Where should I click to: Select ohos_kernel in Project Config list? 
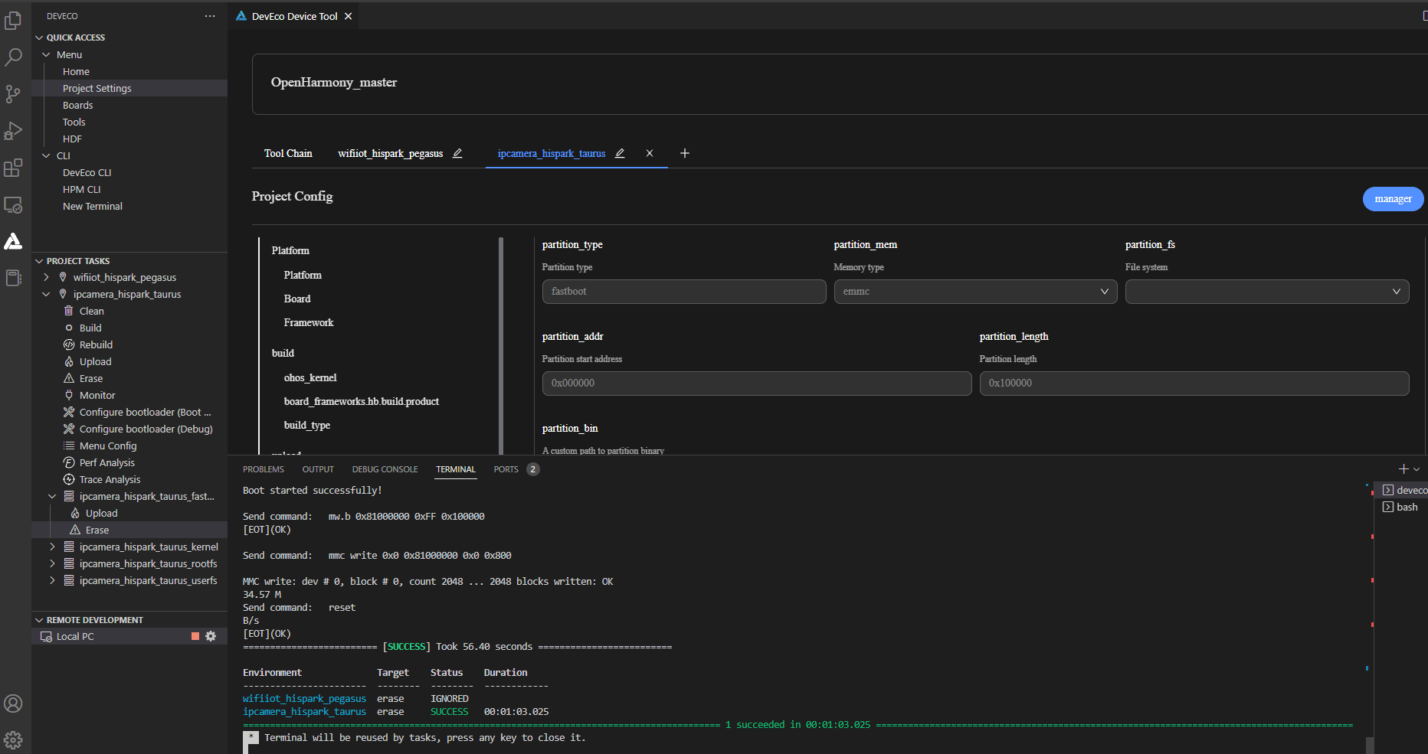(x=310, y=377)
